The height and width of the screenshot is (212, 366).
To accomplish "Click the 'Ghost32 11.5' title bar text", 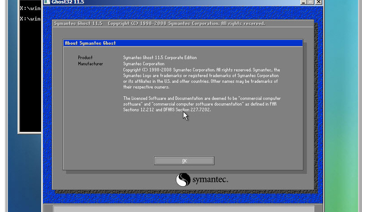I will tap(68, 2).
